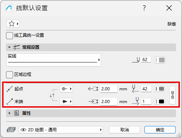This screenshot has width=182, height=138.
Task: Click the 末端 arrow pen field 1
Action: pyautogui.click(x=146, y=102)
